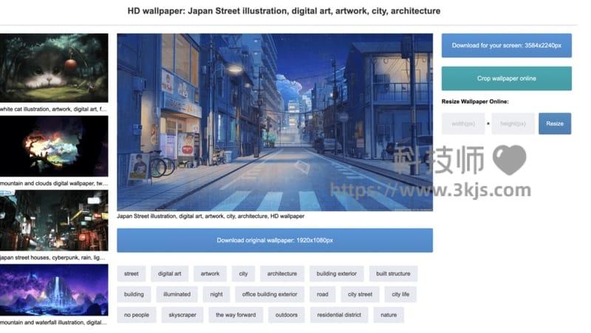Click the white cat illustration caption link
The image size is (591, 333).
53,109
